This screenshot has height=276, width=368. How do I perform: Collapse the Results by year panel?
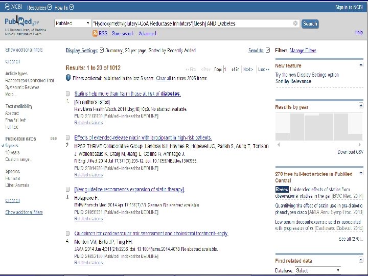361,106
